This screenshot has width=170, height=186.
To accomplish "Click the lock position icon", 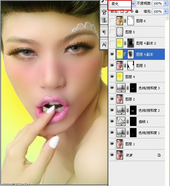I will coord(132,11).
